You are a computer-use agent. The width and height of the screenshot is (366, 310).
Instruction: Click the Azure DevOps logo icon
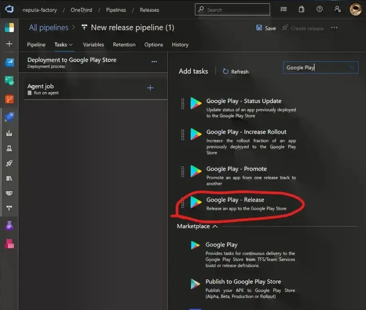pyautogui.click(x=9, y=9)
